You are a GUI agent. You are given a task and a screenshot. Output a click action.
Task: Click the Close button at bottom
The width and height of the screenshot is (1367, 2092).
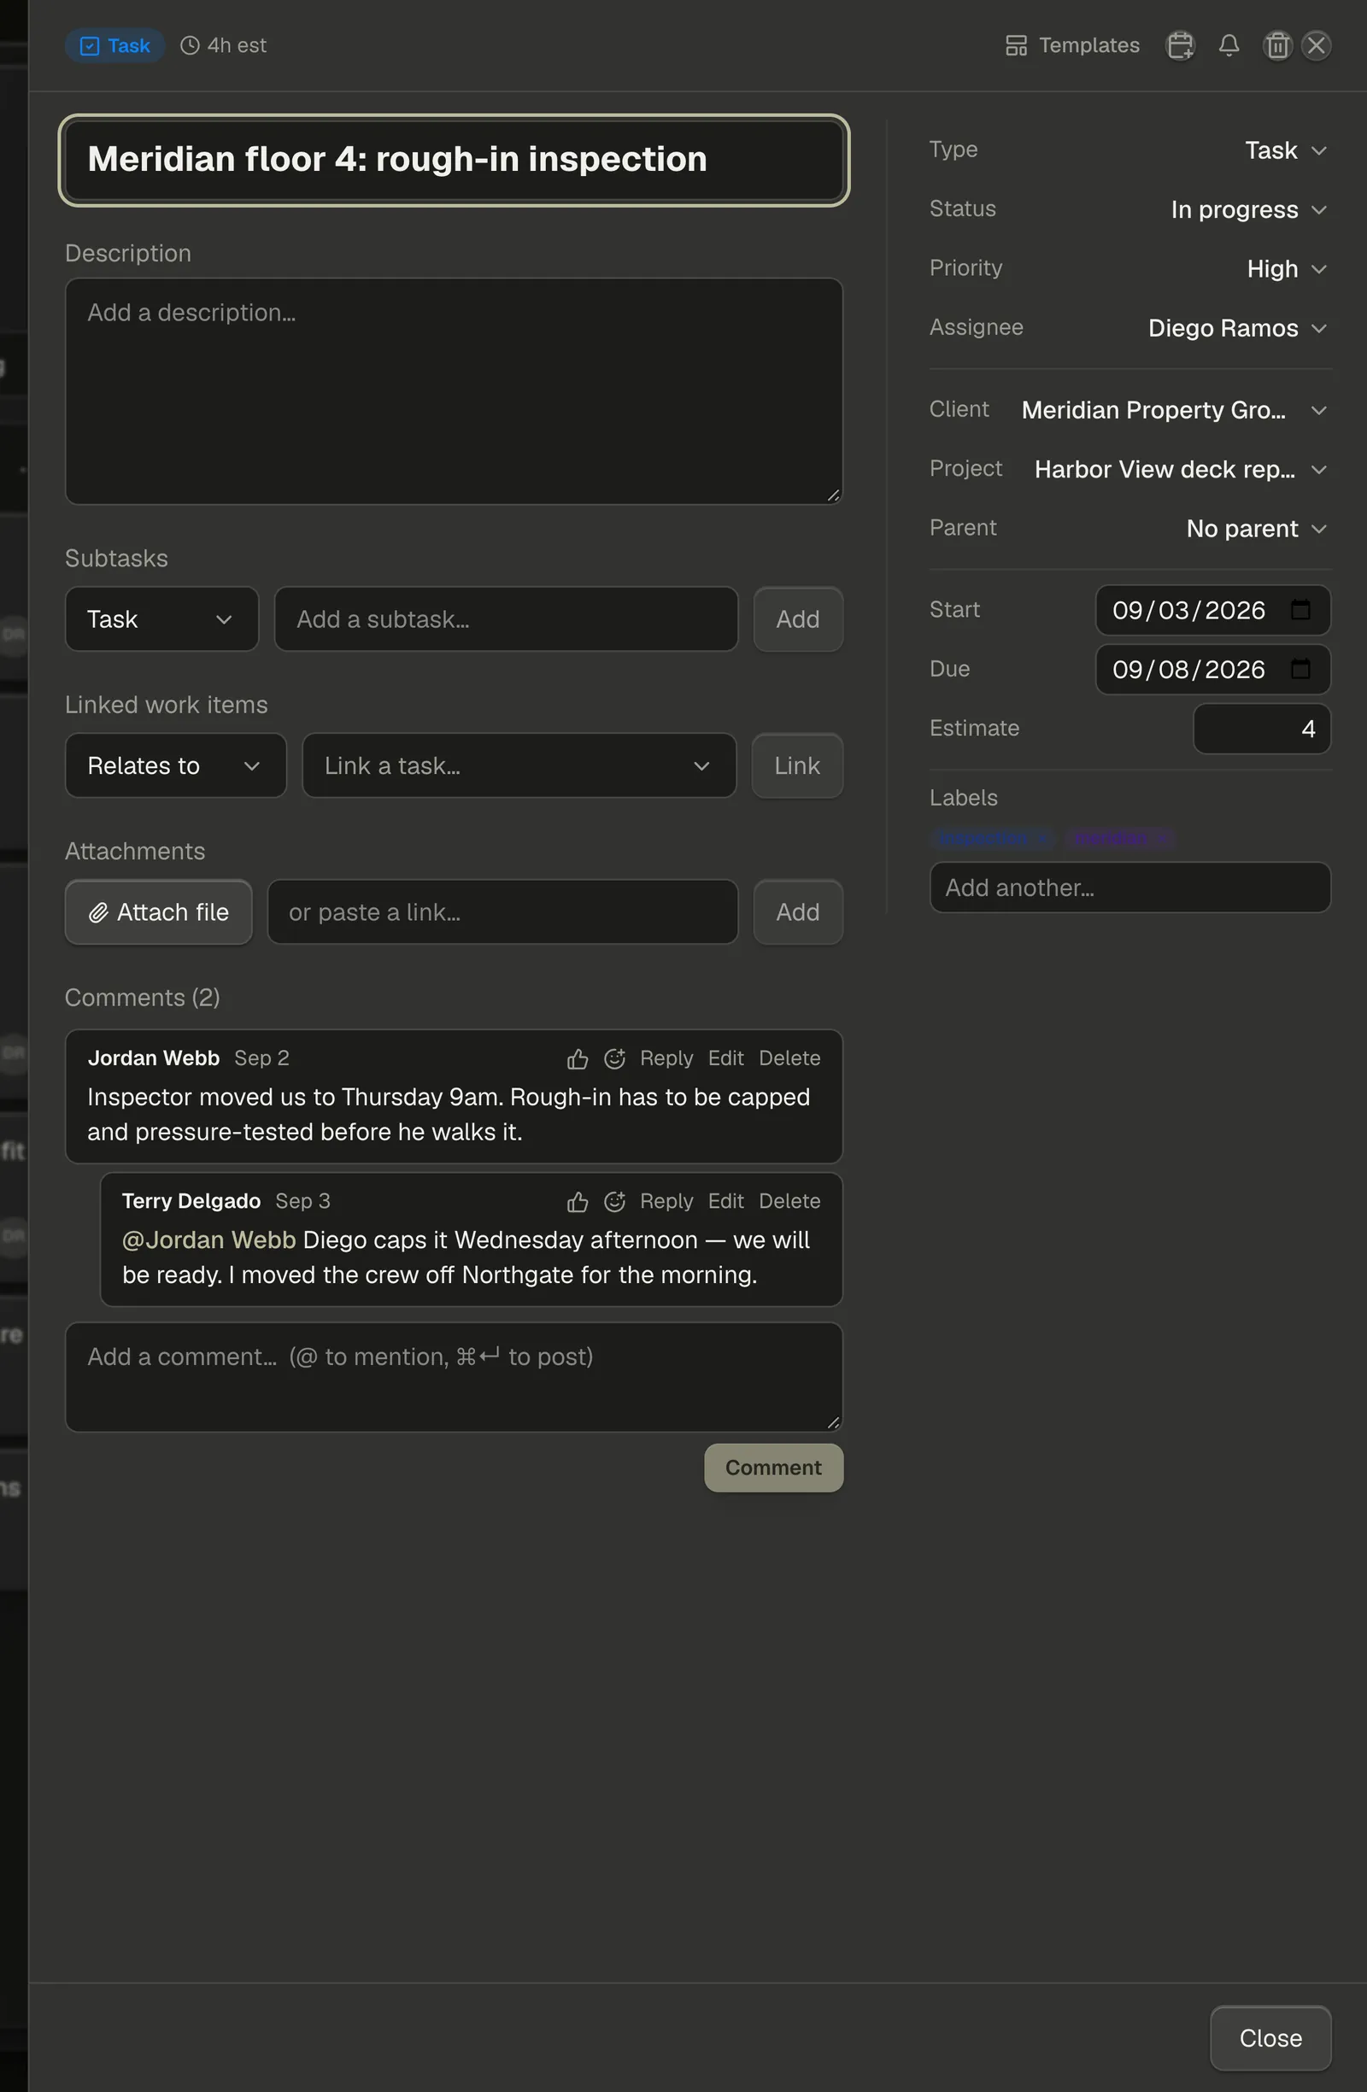[x=1270, y=2037]
